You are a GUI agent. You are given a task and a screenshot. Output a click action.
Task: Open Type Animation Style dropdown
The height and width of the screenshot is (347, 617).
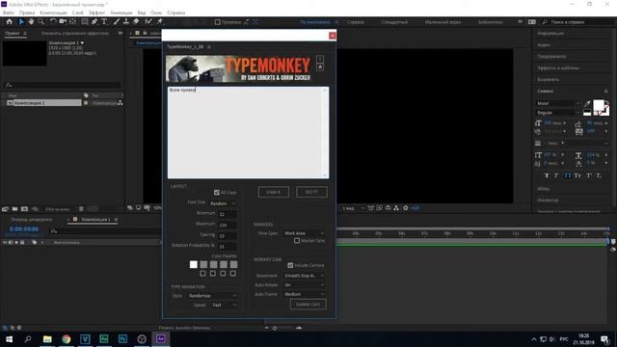pyautogui.click(x=212, y=296)
